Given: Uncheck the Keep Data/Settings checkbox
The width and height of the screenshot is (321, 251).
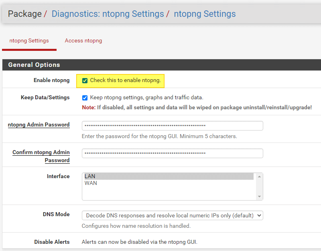Looking at the screenshot, I should [85, 98].
